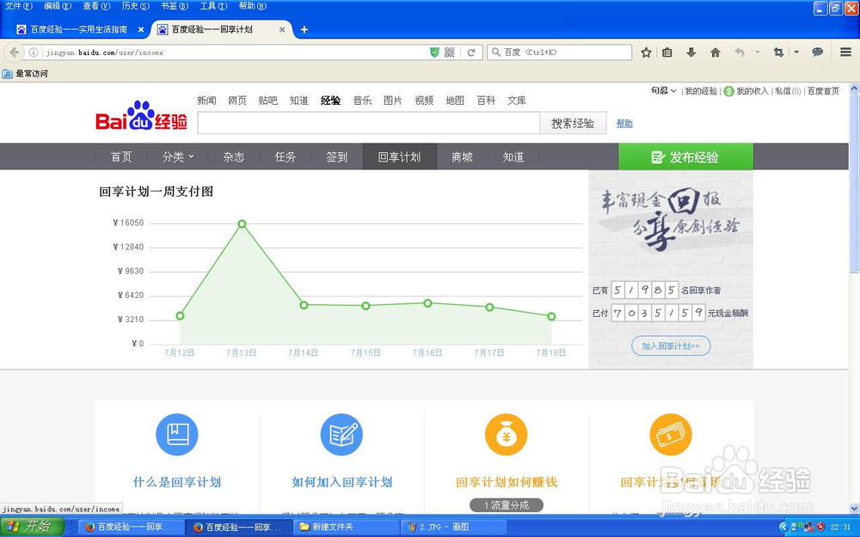This screenshot has height=537, width=860.
Task: Open 签到 in navigation bar
Action: 337,157
